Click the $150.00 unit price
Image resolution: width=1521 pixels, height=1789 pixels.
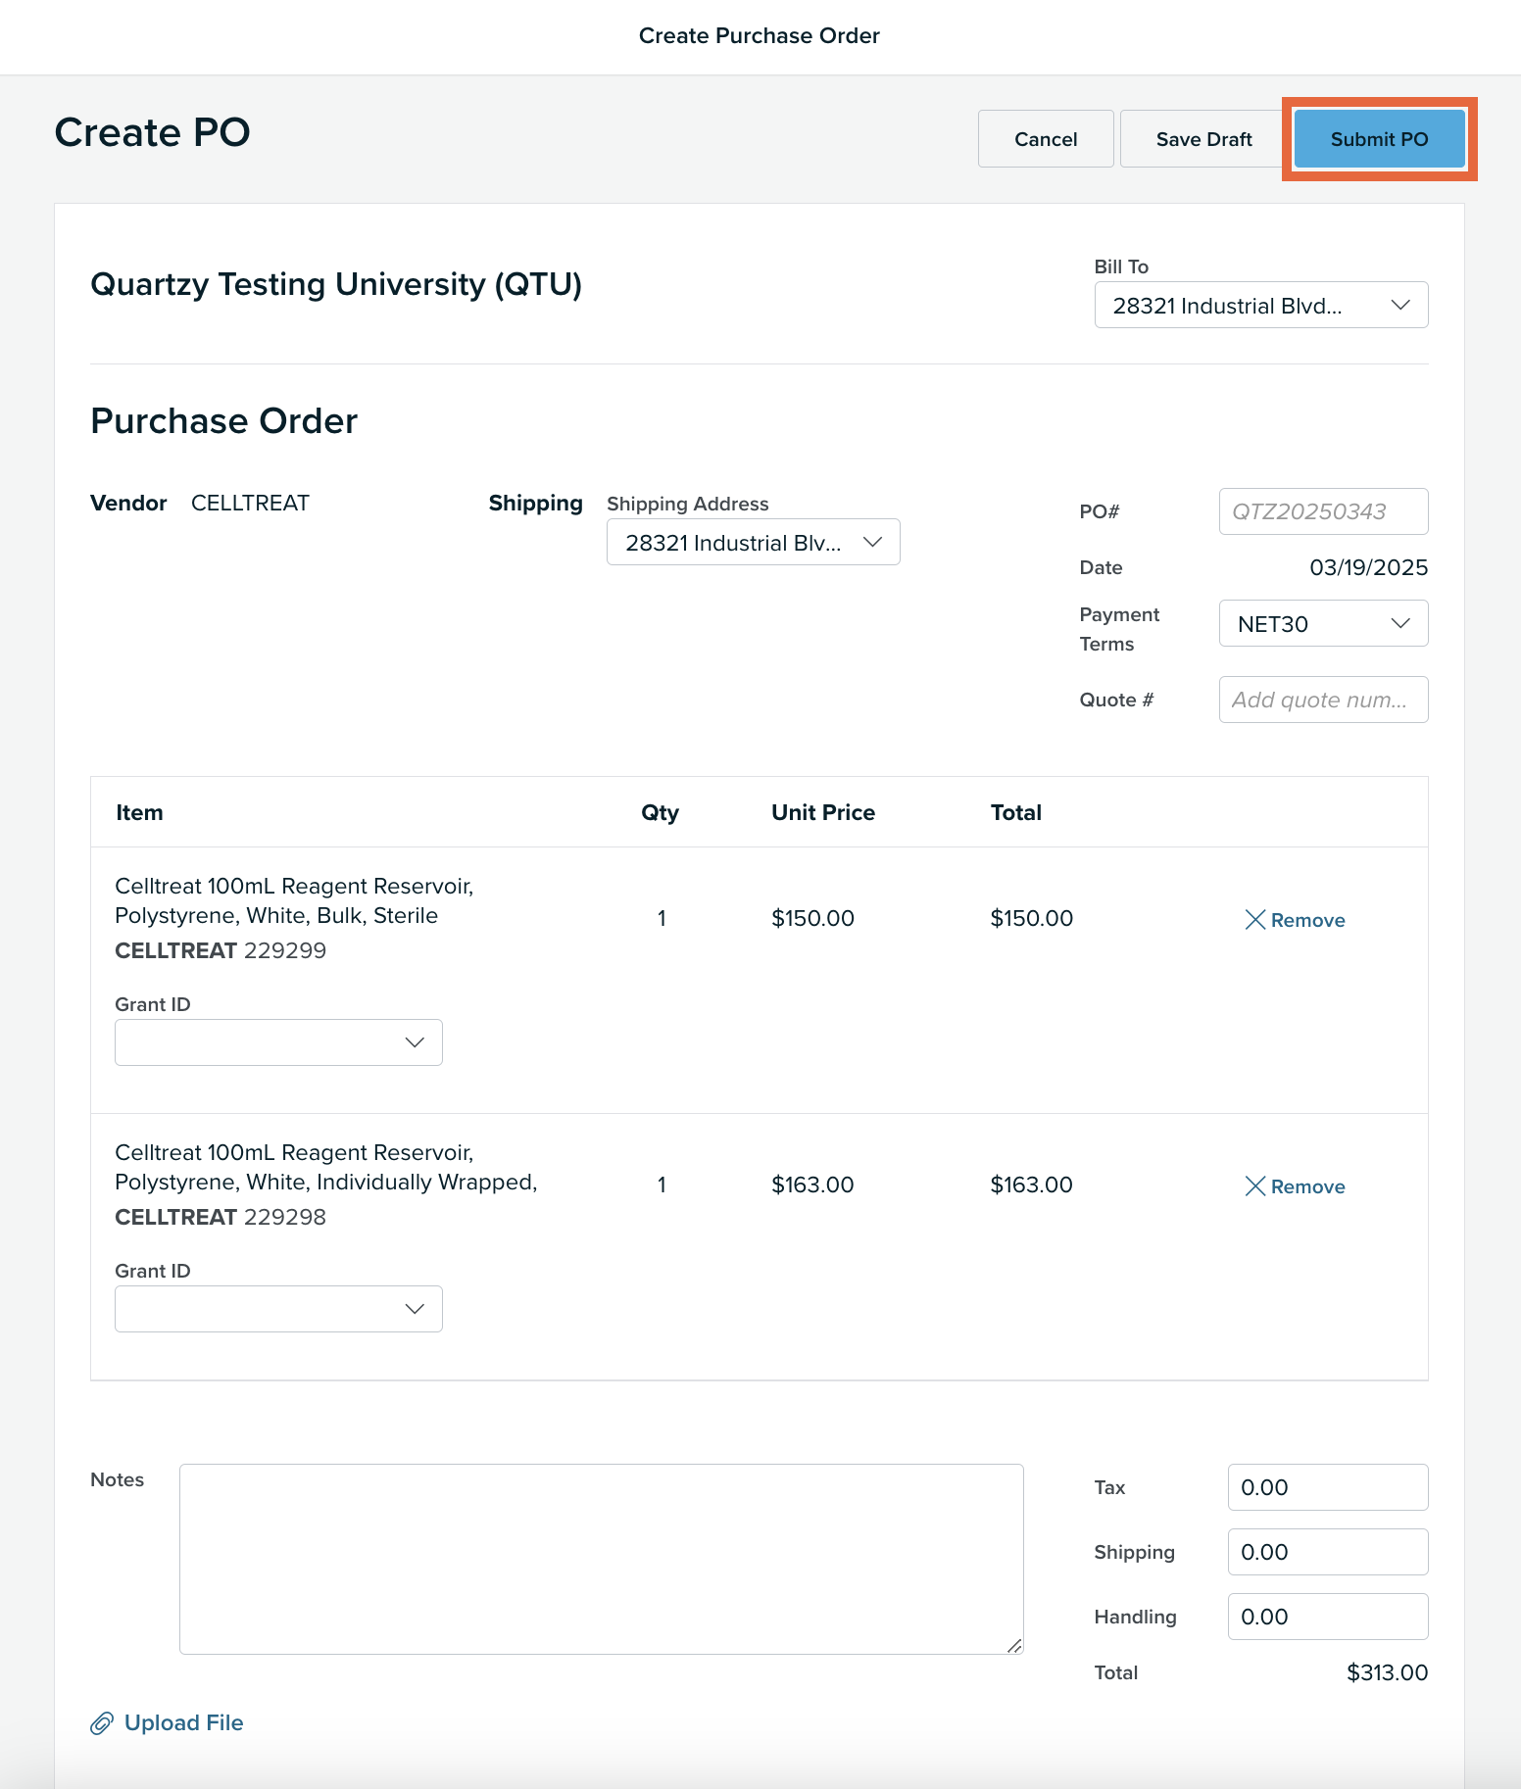point(812,918)
